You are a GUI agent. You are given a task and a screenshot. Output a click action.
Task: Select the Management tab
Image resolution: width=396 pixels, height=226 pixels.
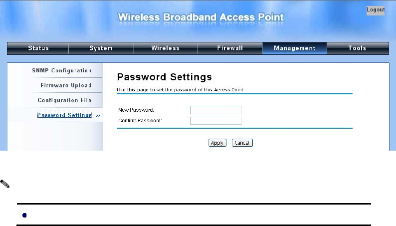295,48
